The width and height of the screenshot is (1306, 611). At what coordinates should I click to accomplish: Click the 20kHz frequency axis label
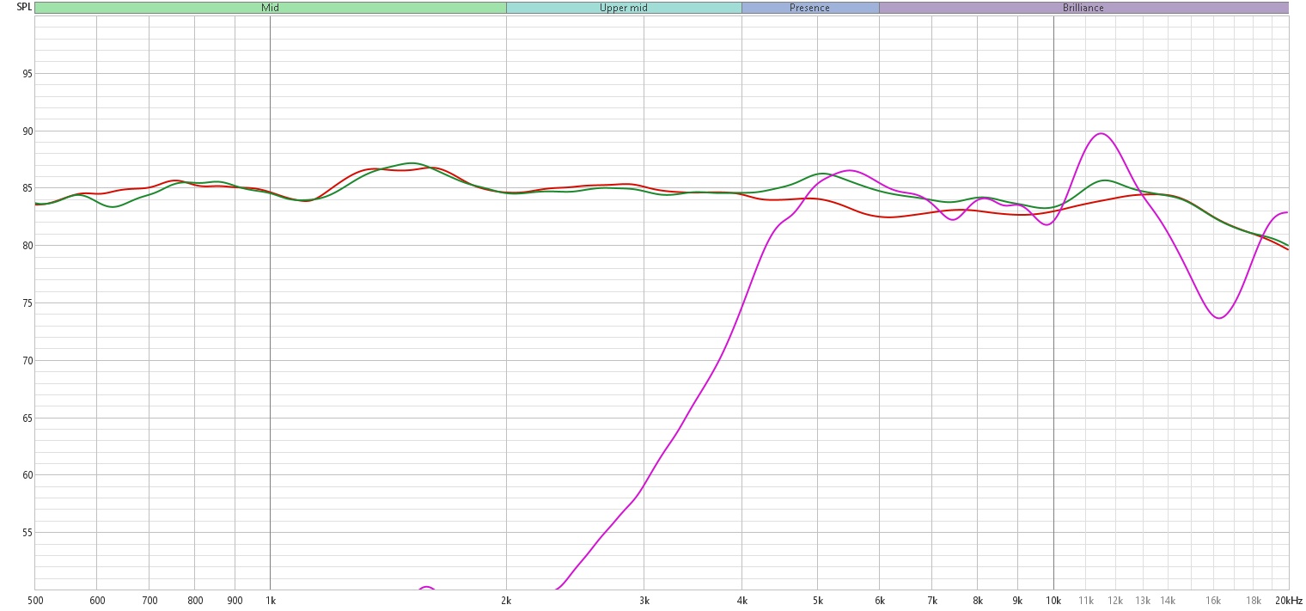(1288, 600)
